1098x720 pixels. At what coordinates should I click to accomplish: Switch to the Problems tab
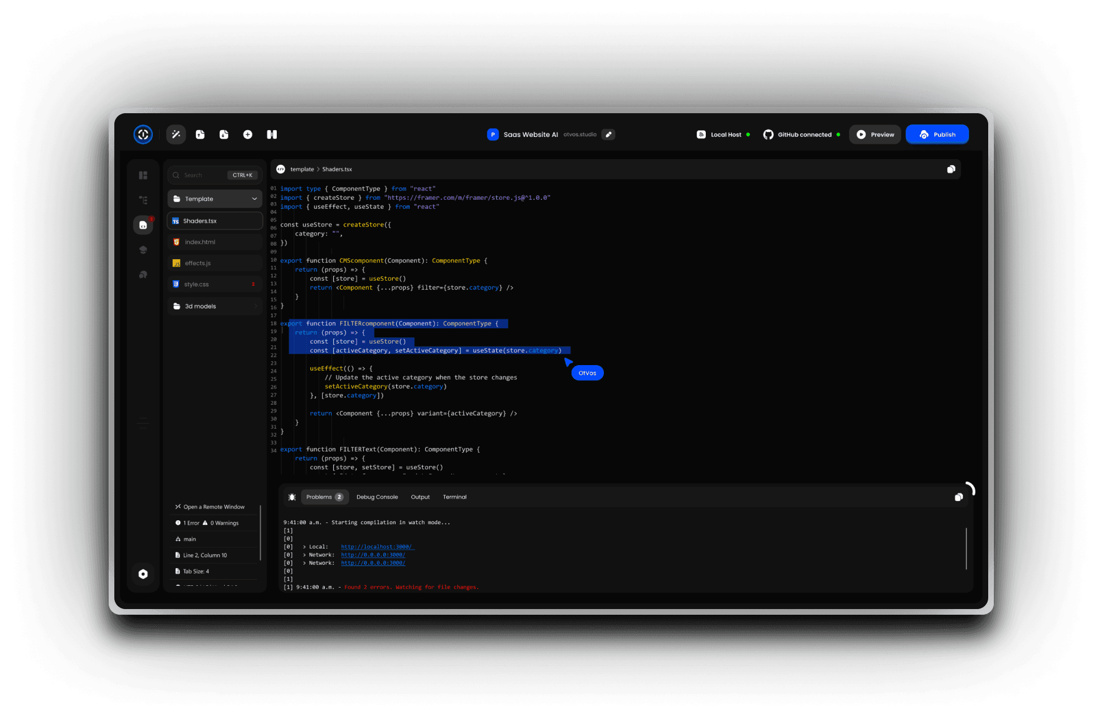tap(325, 497)
